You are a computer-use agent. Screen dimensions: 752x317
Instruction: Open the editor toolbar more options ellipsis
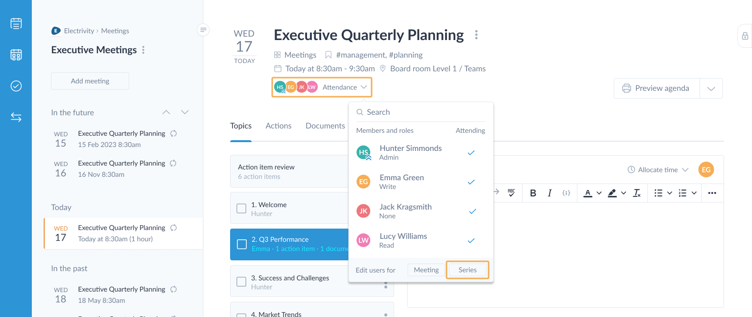click(x=712, y=193)
